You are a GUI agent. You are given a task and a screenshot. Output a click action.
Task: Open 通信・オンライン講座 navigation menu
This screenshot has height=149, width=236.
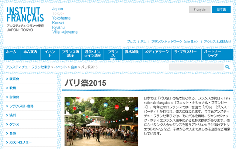[93, 54]
